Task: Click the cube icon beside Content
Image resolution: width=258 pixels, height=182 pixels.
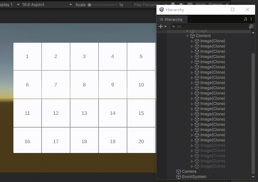Action: click(x=192, y=36)
